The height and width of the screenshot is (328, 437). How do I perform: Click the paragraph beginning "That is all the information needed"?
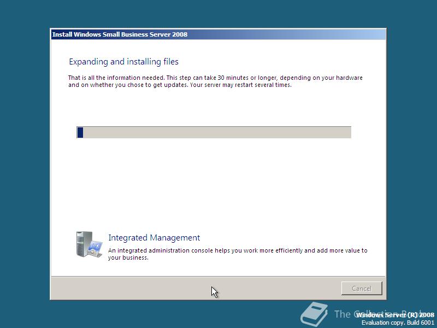coord(215,81)
